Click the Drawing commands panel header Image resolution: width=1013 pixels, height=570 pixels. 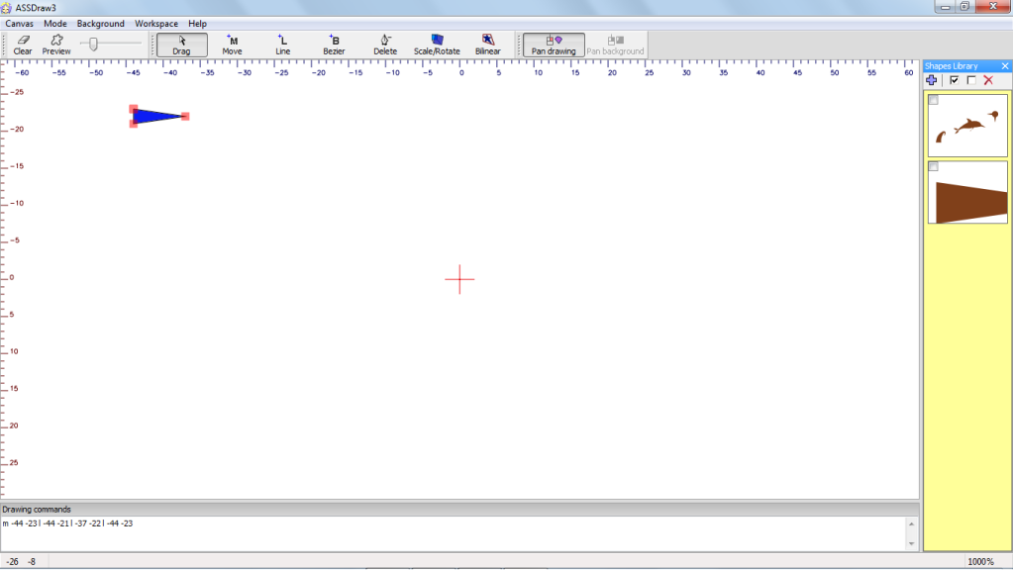pos(459,510)
